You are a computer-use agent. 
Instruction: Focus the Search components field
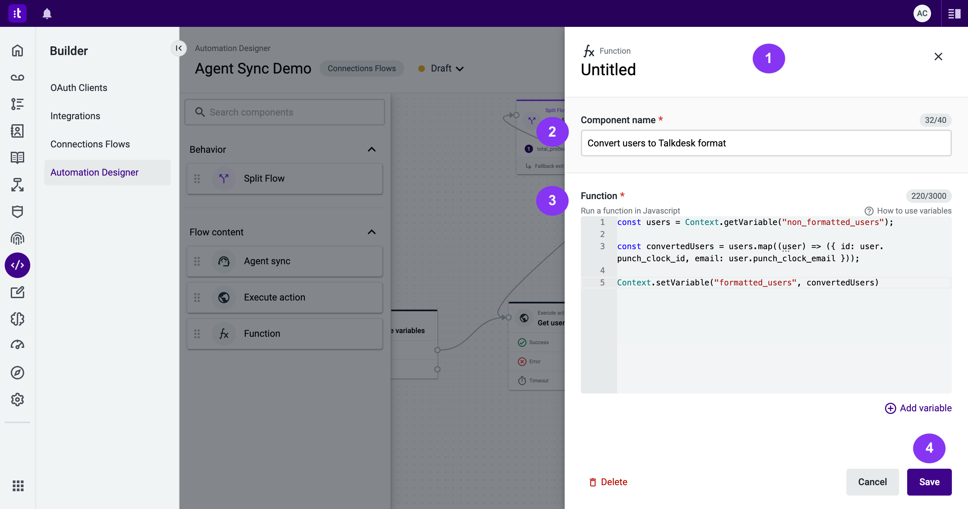tap(284, 112)
